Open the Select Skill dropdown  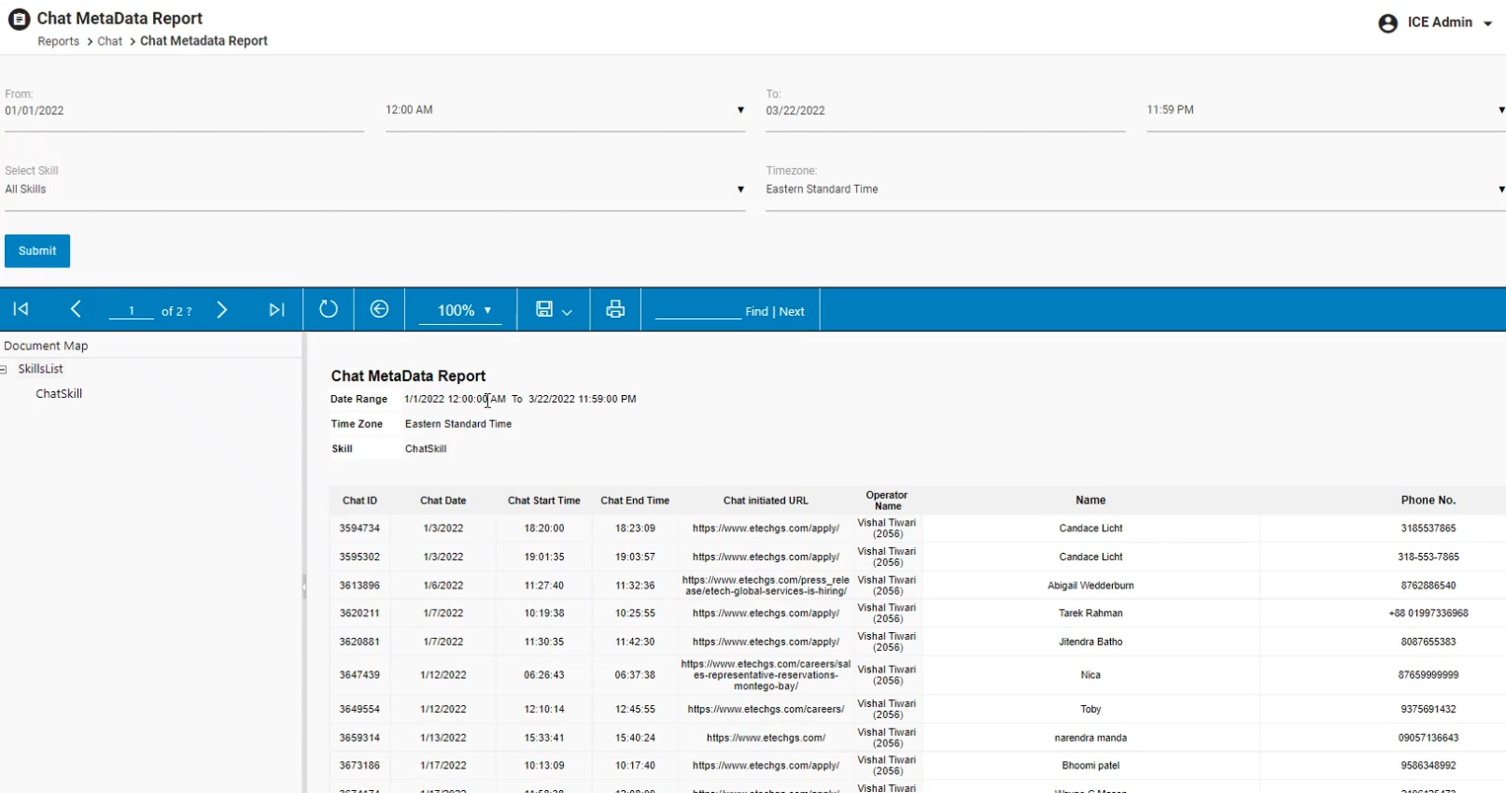[x=374, y=190]
